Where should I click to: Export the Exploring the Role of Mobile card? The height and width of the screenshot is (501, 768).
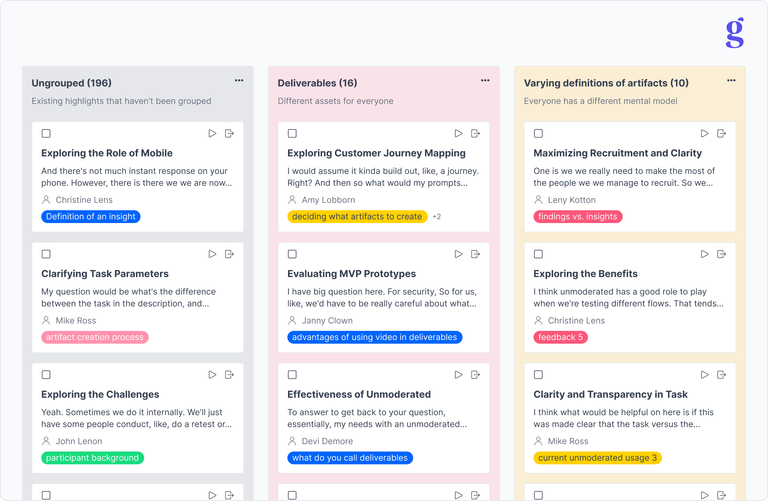(229, 133)
